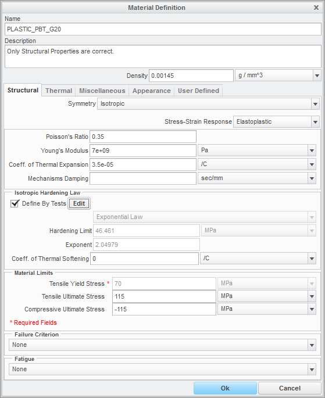Click the Description text area
Image resolution: width=325 pixels, height=398 pixels.
click(163, 56)
